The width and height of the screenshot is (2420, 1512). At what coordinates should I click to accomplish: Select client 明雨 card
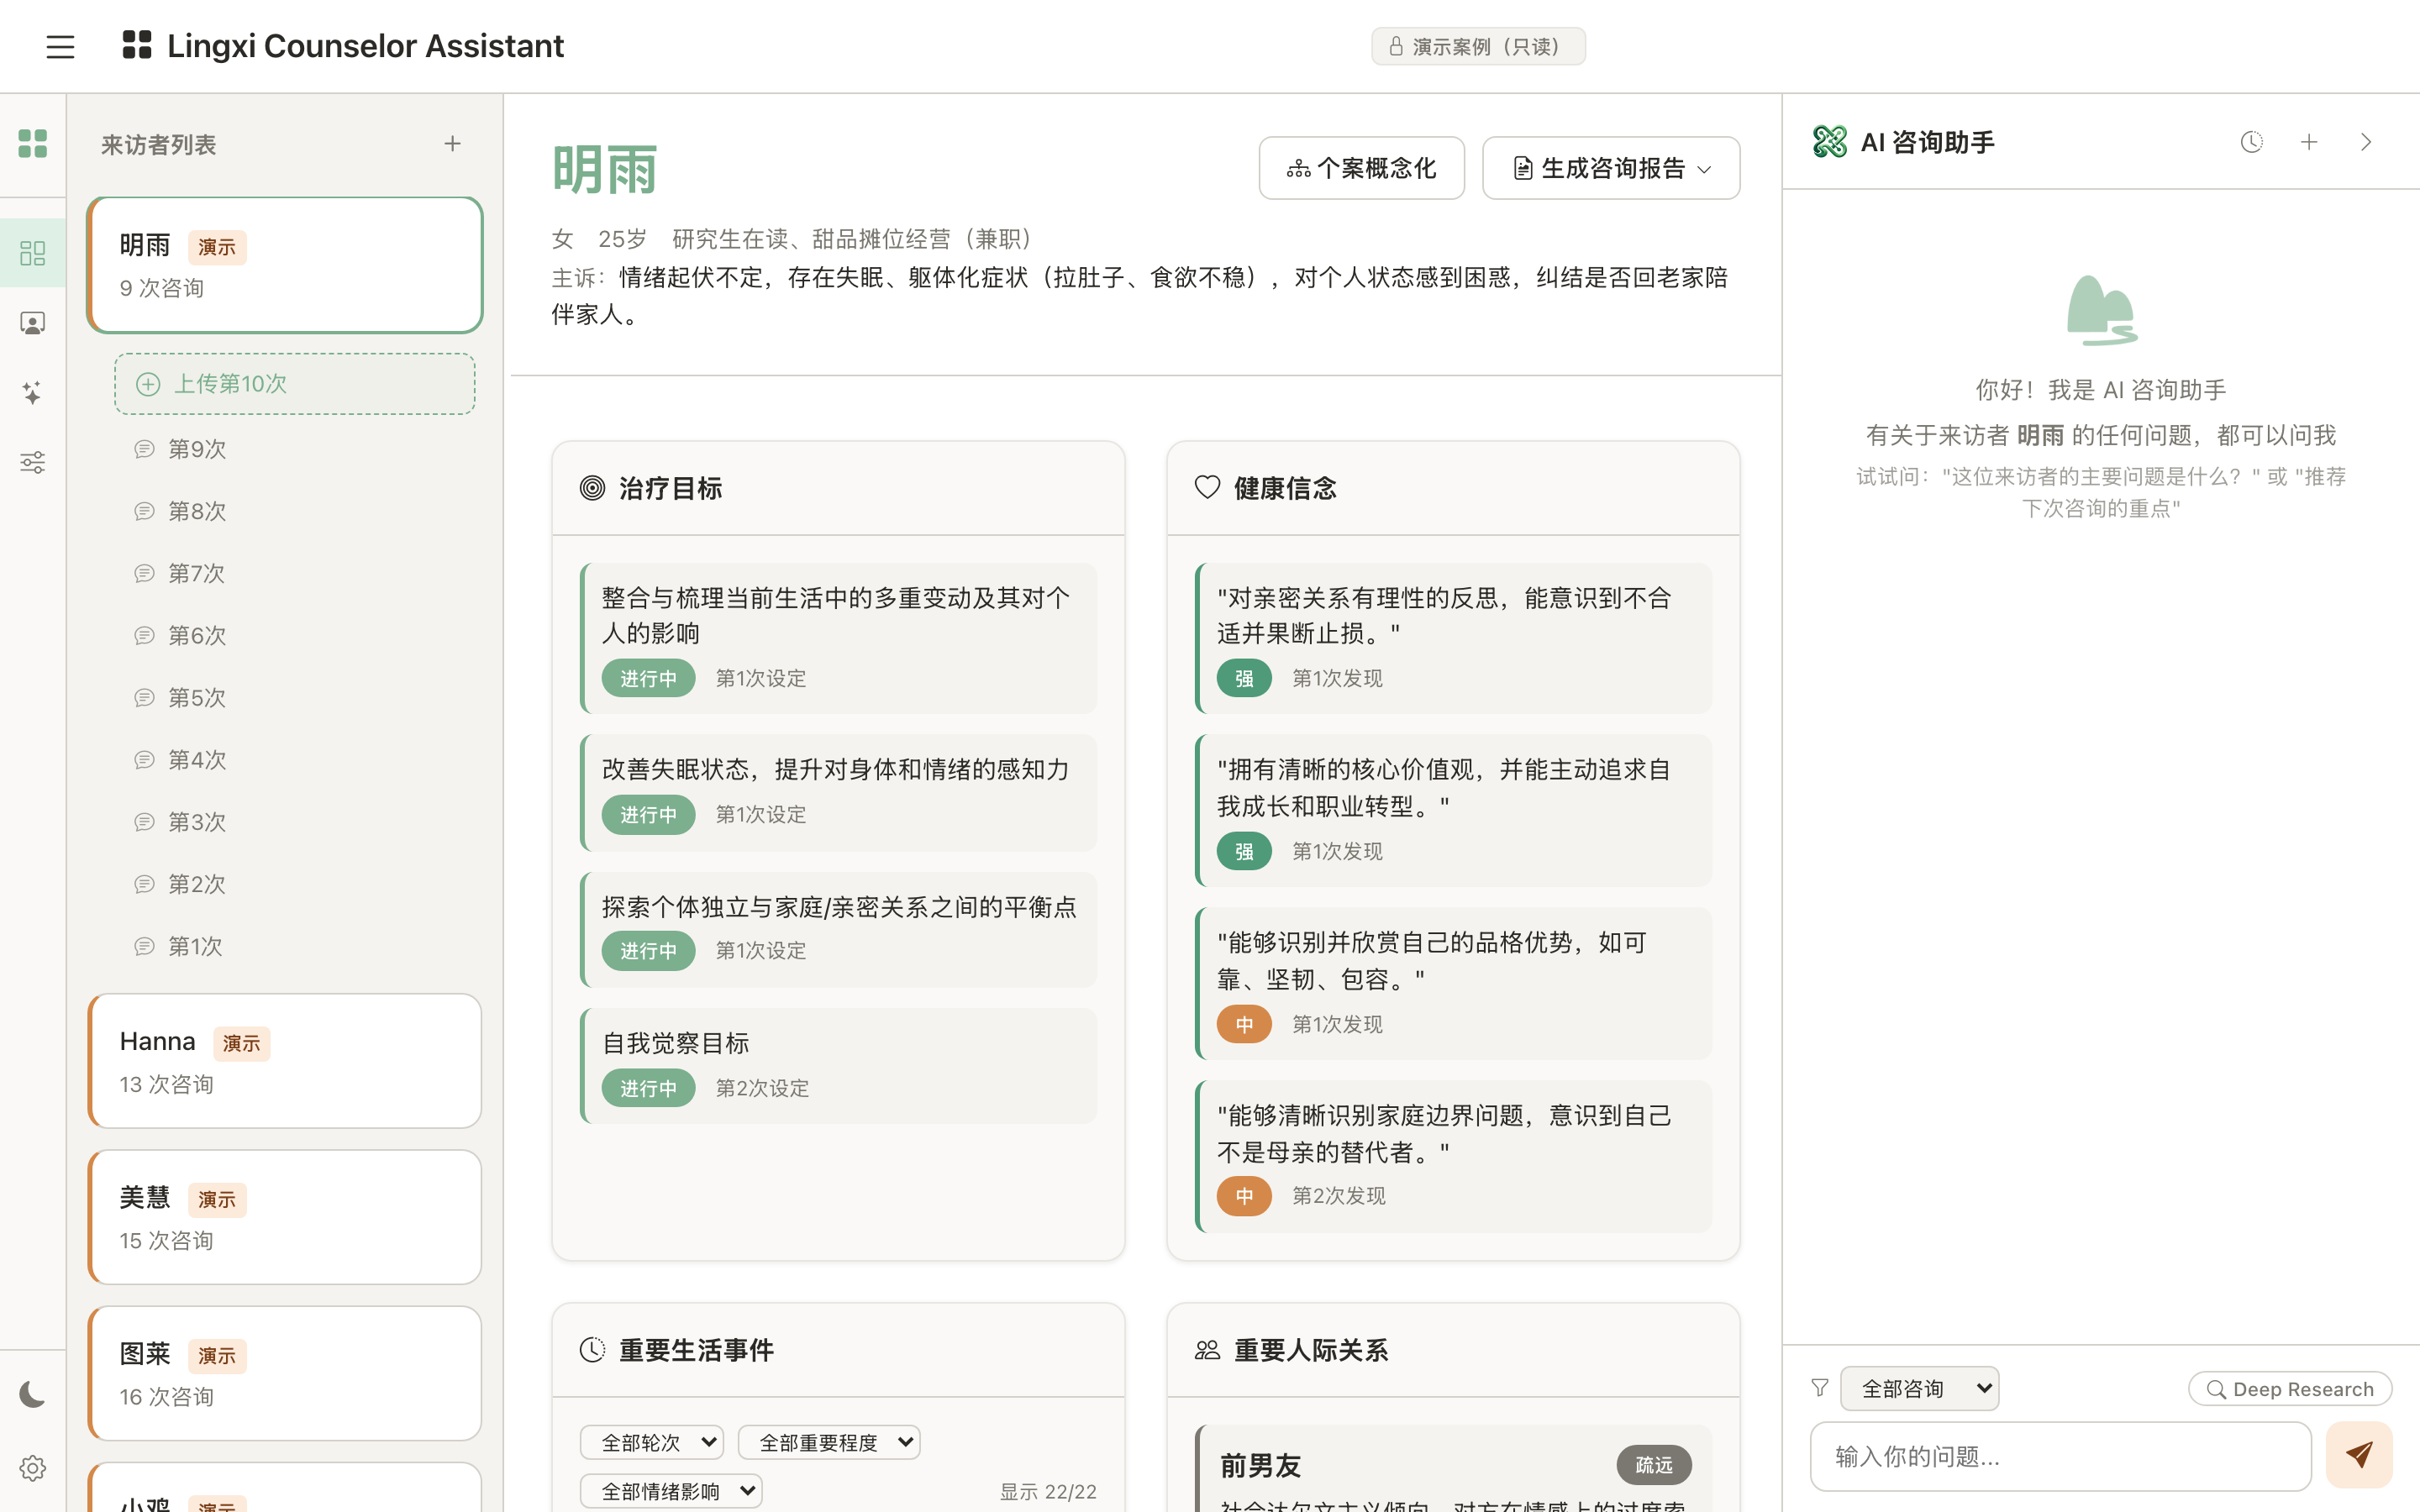coord(285,265)
